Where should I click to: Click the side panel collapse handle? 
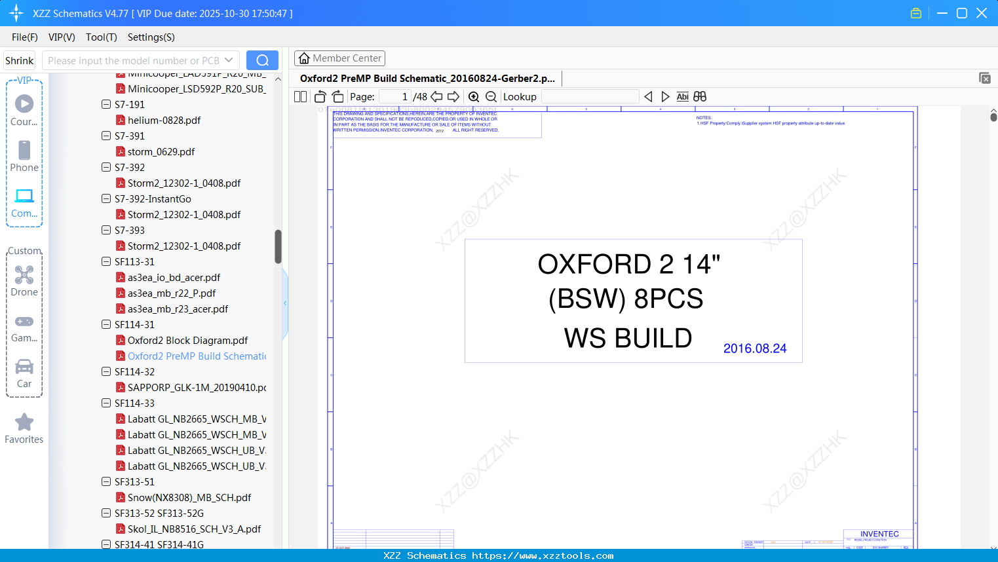pos(285,303)
